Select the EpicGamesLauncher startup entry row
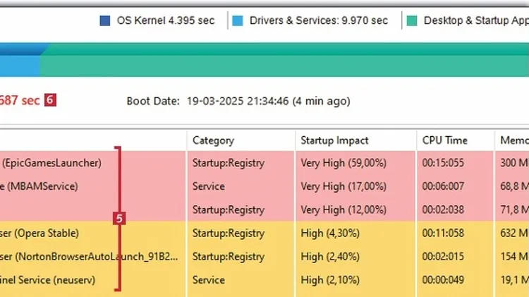Image resolution: width=529 pixels, height=297 pixels. click(x=51, y=163)
